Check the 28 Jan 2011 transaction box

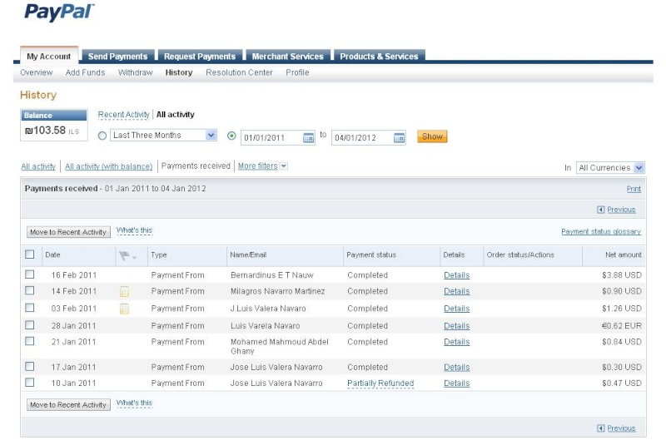[x=30, y=325]
